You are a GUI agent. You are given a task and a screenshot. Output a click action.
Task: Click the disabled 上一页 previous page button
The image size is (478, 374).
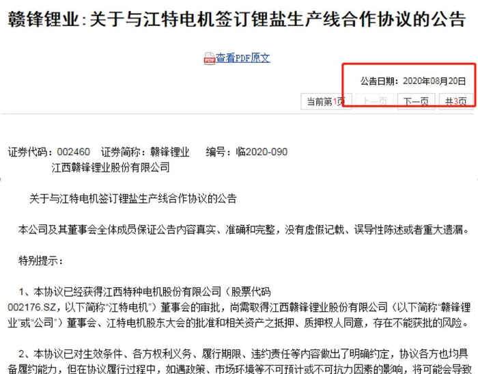[x=371, y=101]
